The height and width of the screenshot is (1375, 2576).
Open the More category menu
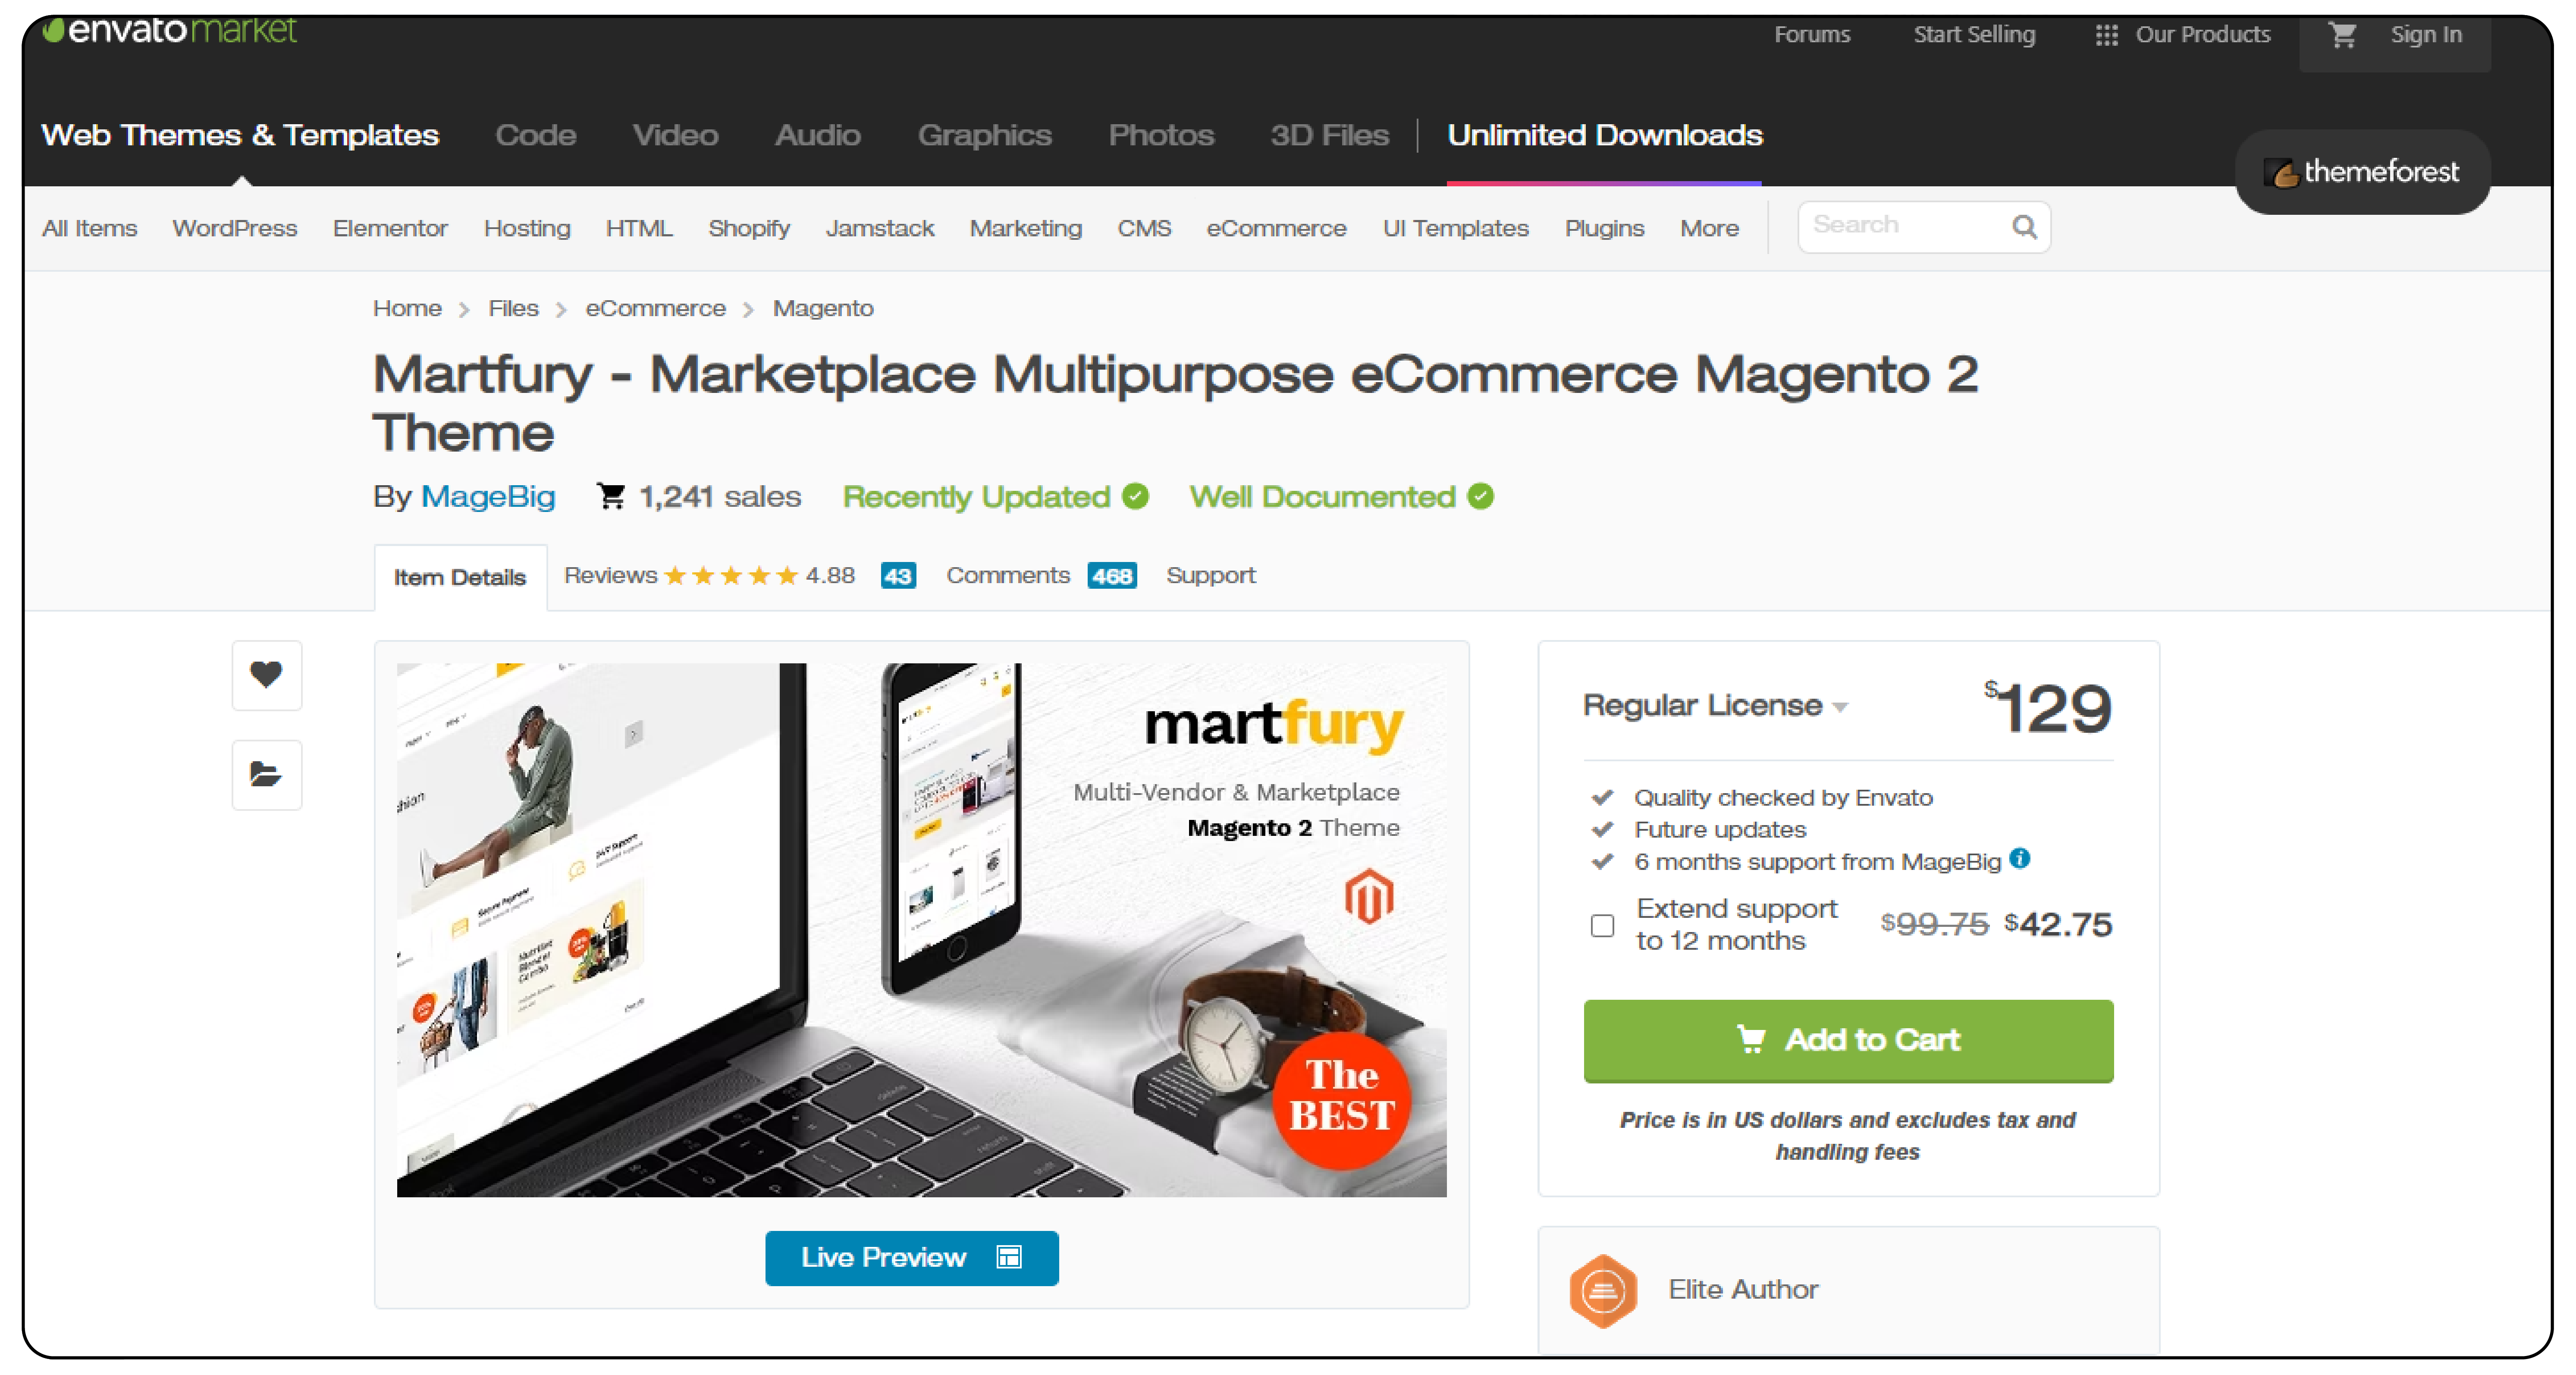coord(1709,228)
